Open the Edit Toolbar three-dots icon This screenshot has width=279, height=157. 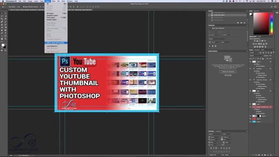pyautogui.click(x=2, y=42)
